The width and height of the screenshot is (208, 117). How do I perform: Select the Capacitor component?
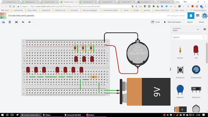point(180,91)
